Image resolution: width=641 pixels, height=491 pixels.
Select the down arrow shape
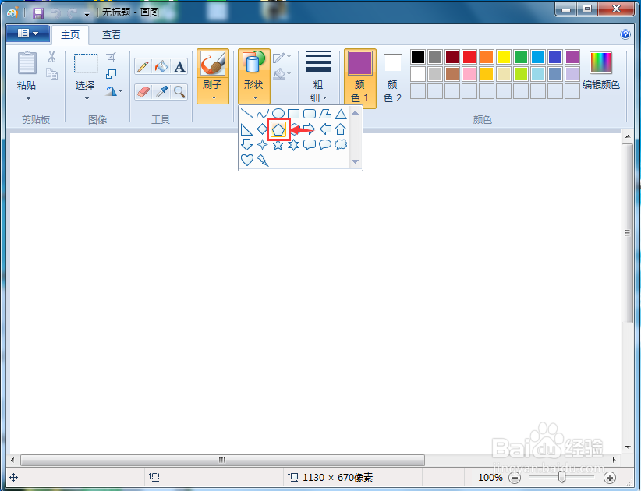(246, 145)
